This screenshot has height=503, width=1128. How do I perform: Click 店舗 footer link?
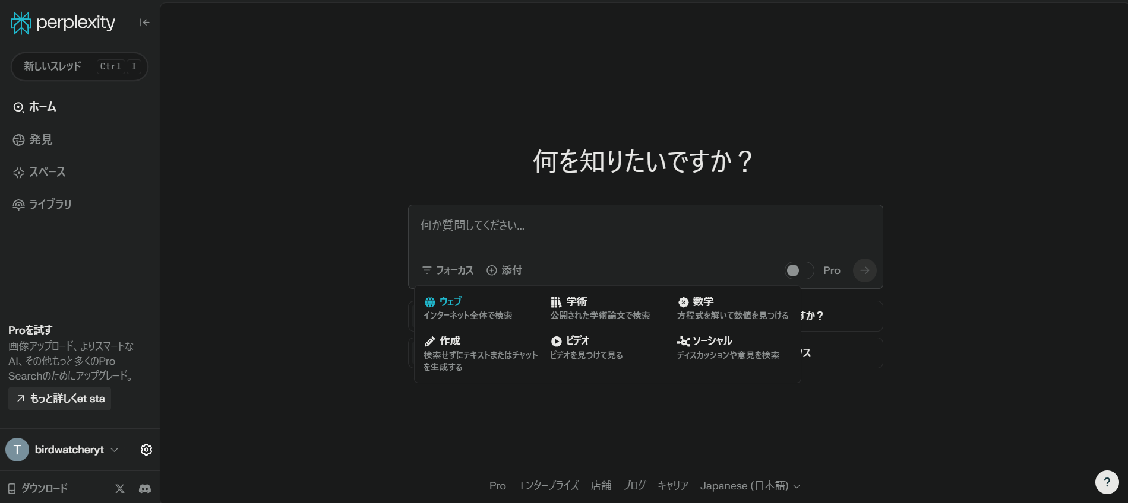[601, 486]
